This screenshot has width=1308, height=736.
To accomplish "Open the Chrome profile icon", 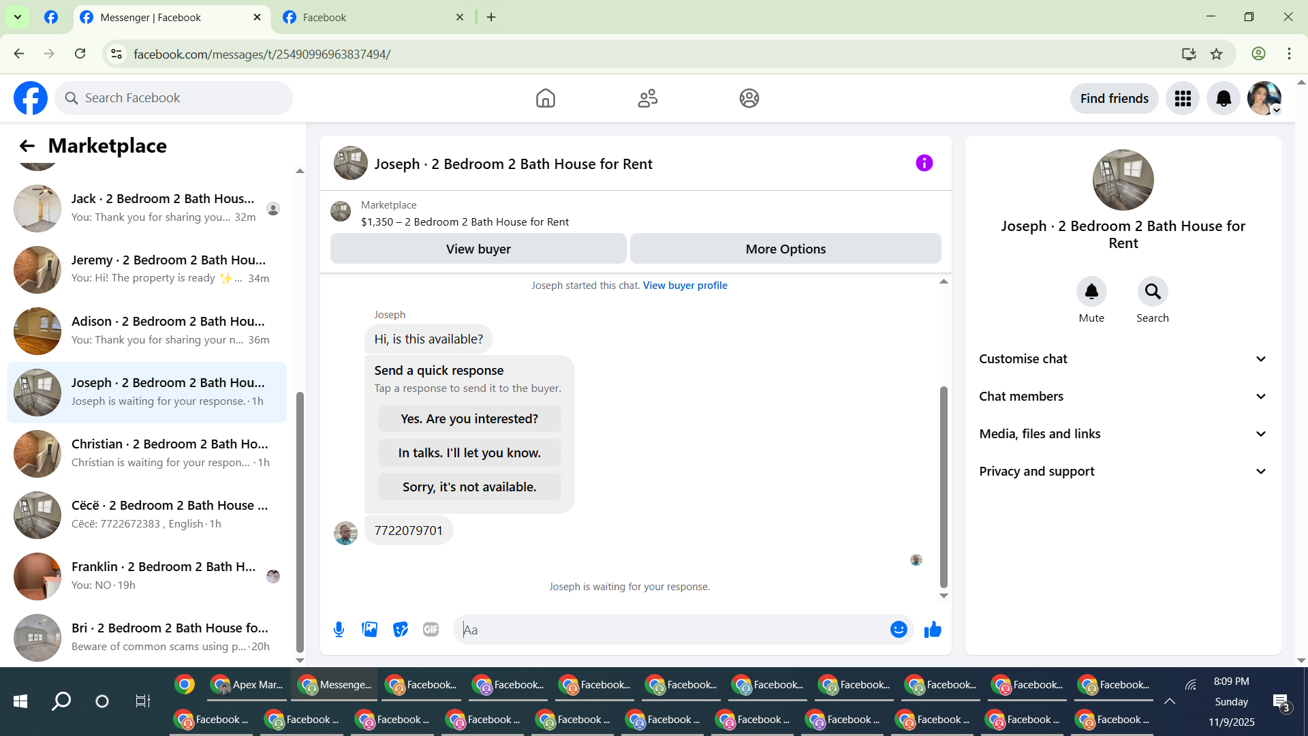I will [x=1258, y=54].
